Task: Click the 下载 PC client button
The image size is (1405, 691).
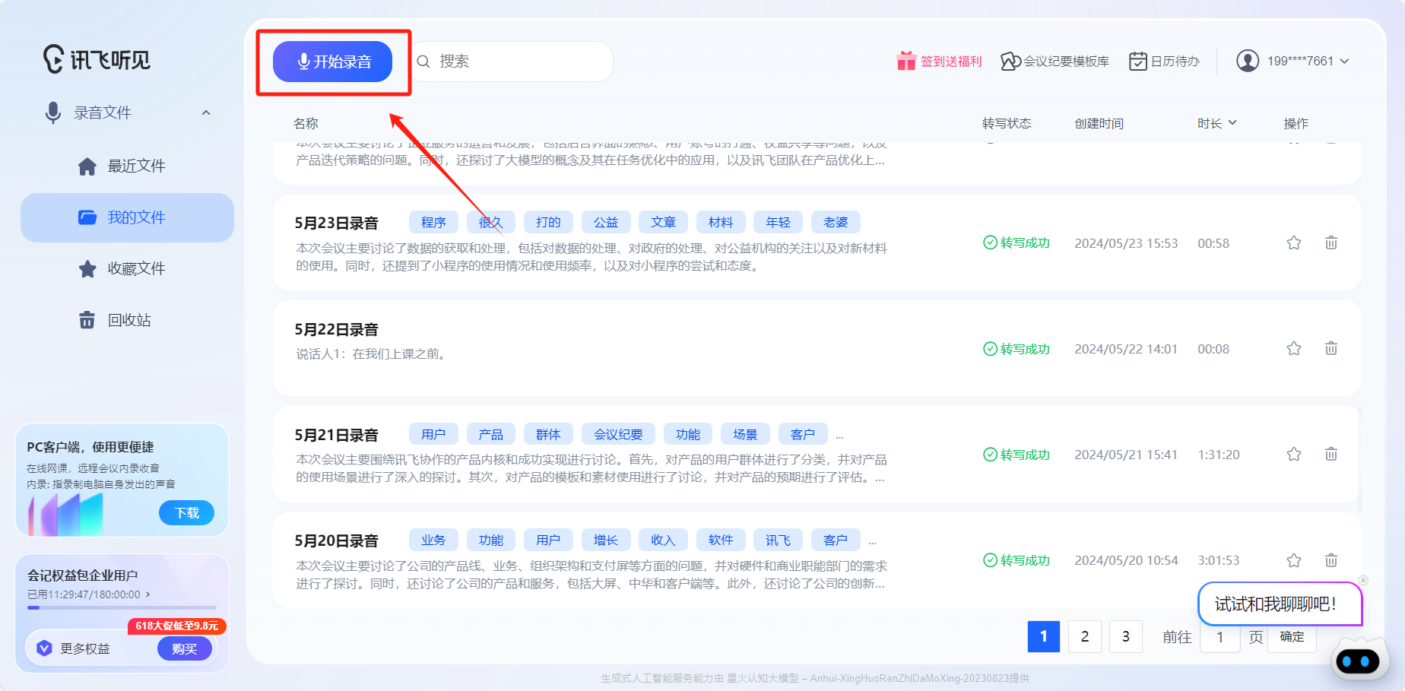Action: [x=186, y=513]
